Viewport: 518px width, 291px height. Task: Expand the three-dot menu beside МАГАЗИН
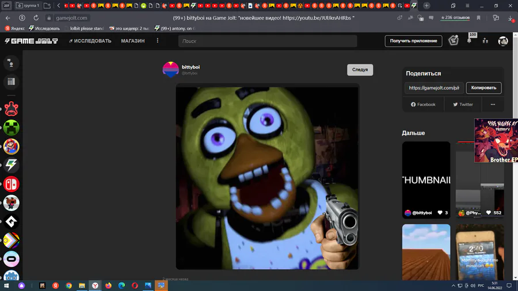click(158, 41)
